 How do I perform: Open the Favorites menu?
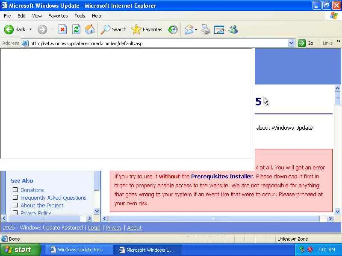tap(58, 16)
